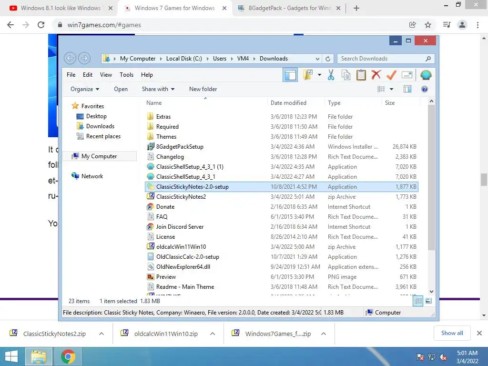Bookmark this page with the star icon
Image resolution: width=488 pixels, height=366 pixels.
(428, 25)
